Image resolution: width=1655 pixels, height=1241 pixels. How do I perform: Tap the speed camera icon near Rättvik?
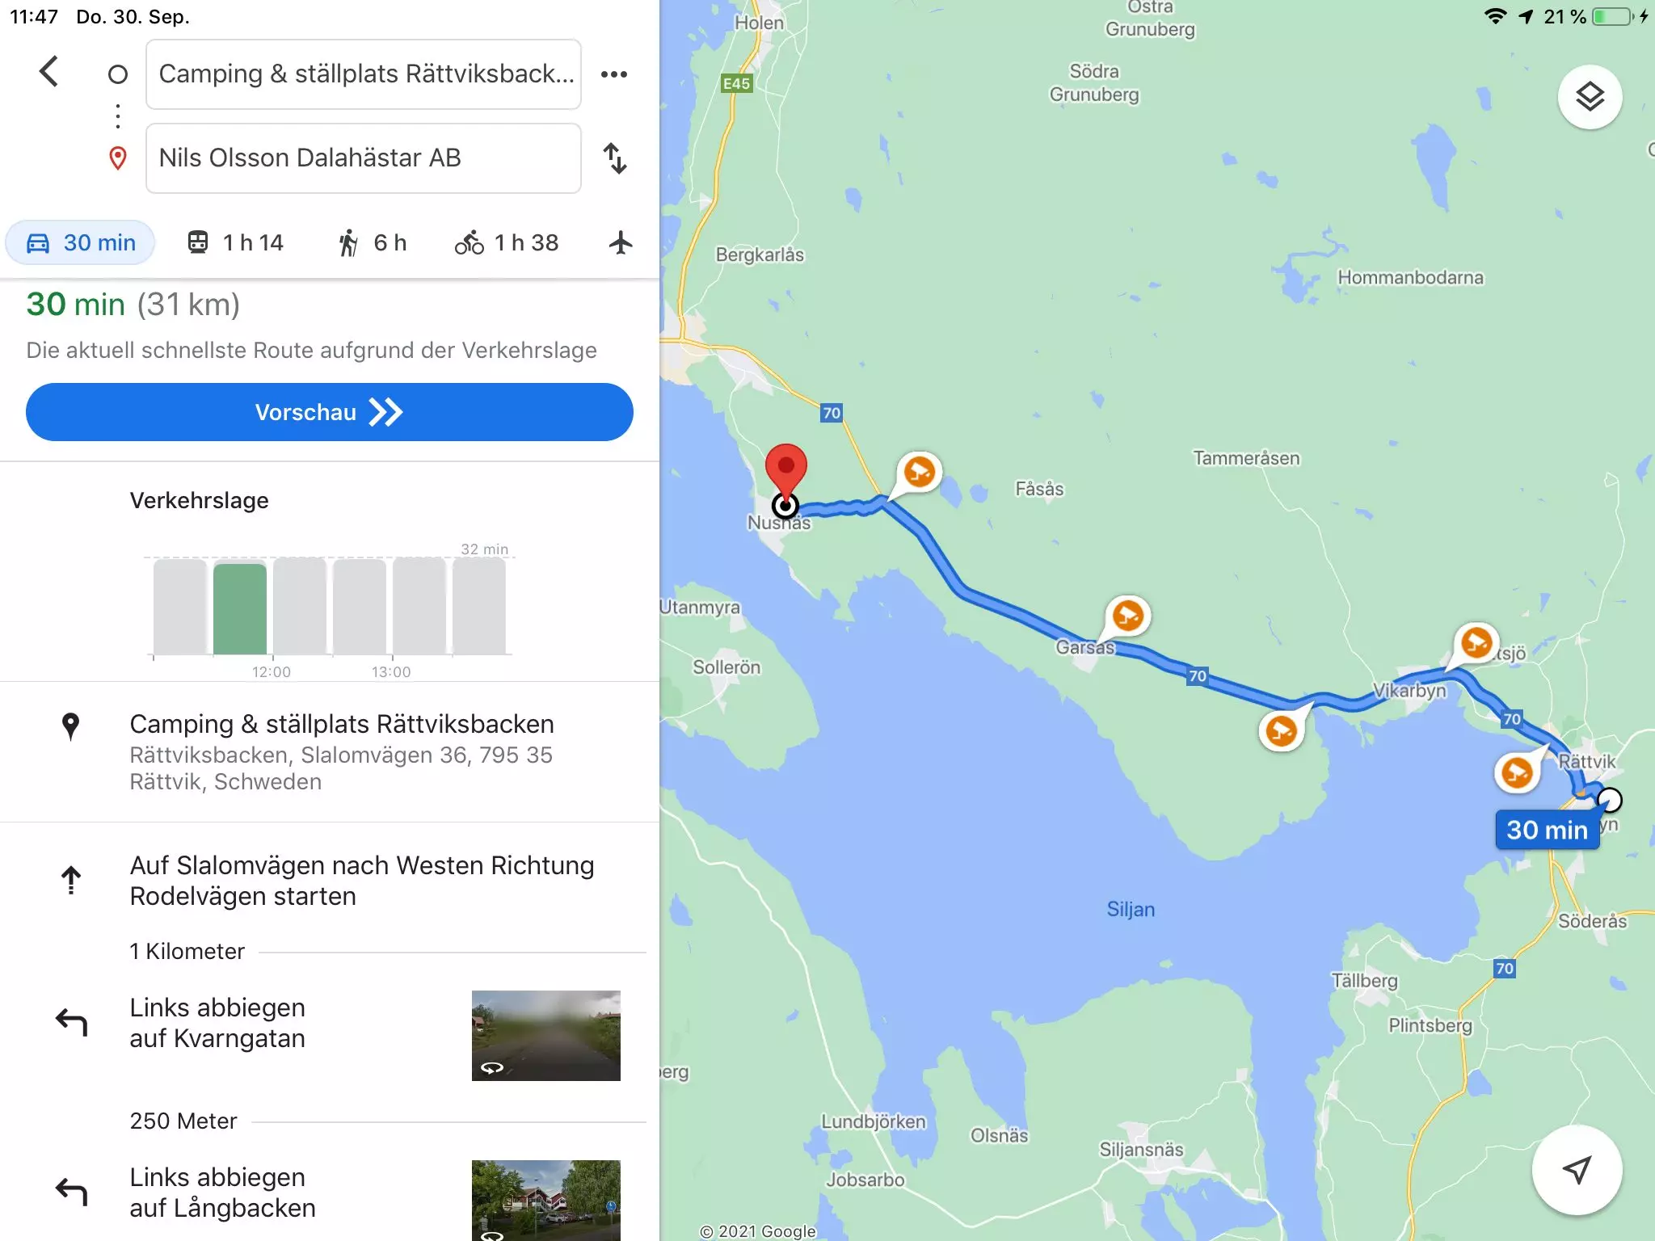[x=1517, y=772]
